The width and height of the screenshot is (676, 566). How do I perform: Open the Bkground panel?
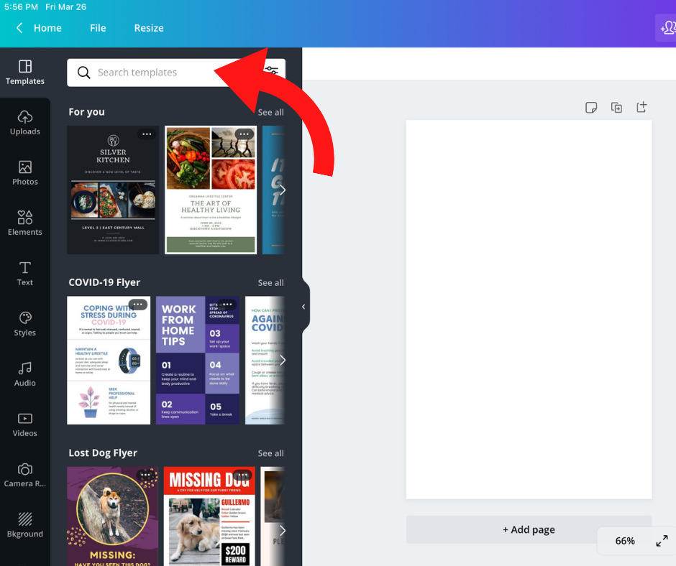(x=25, y=526)
